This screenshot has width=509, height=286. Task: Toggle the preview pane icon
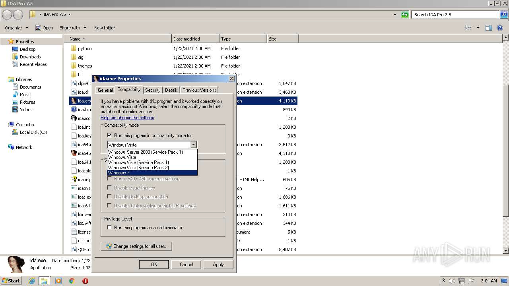coord(489,28)
